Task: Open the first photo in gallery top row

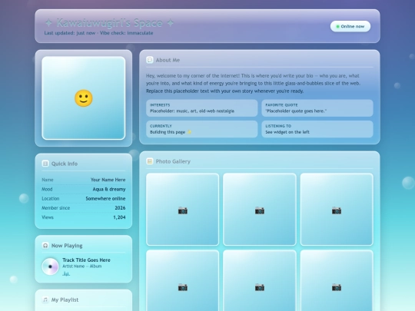Action: pyautogui.click(x=183, y=210)
